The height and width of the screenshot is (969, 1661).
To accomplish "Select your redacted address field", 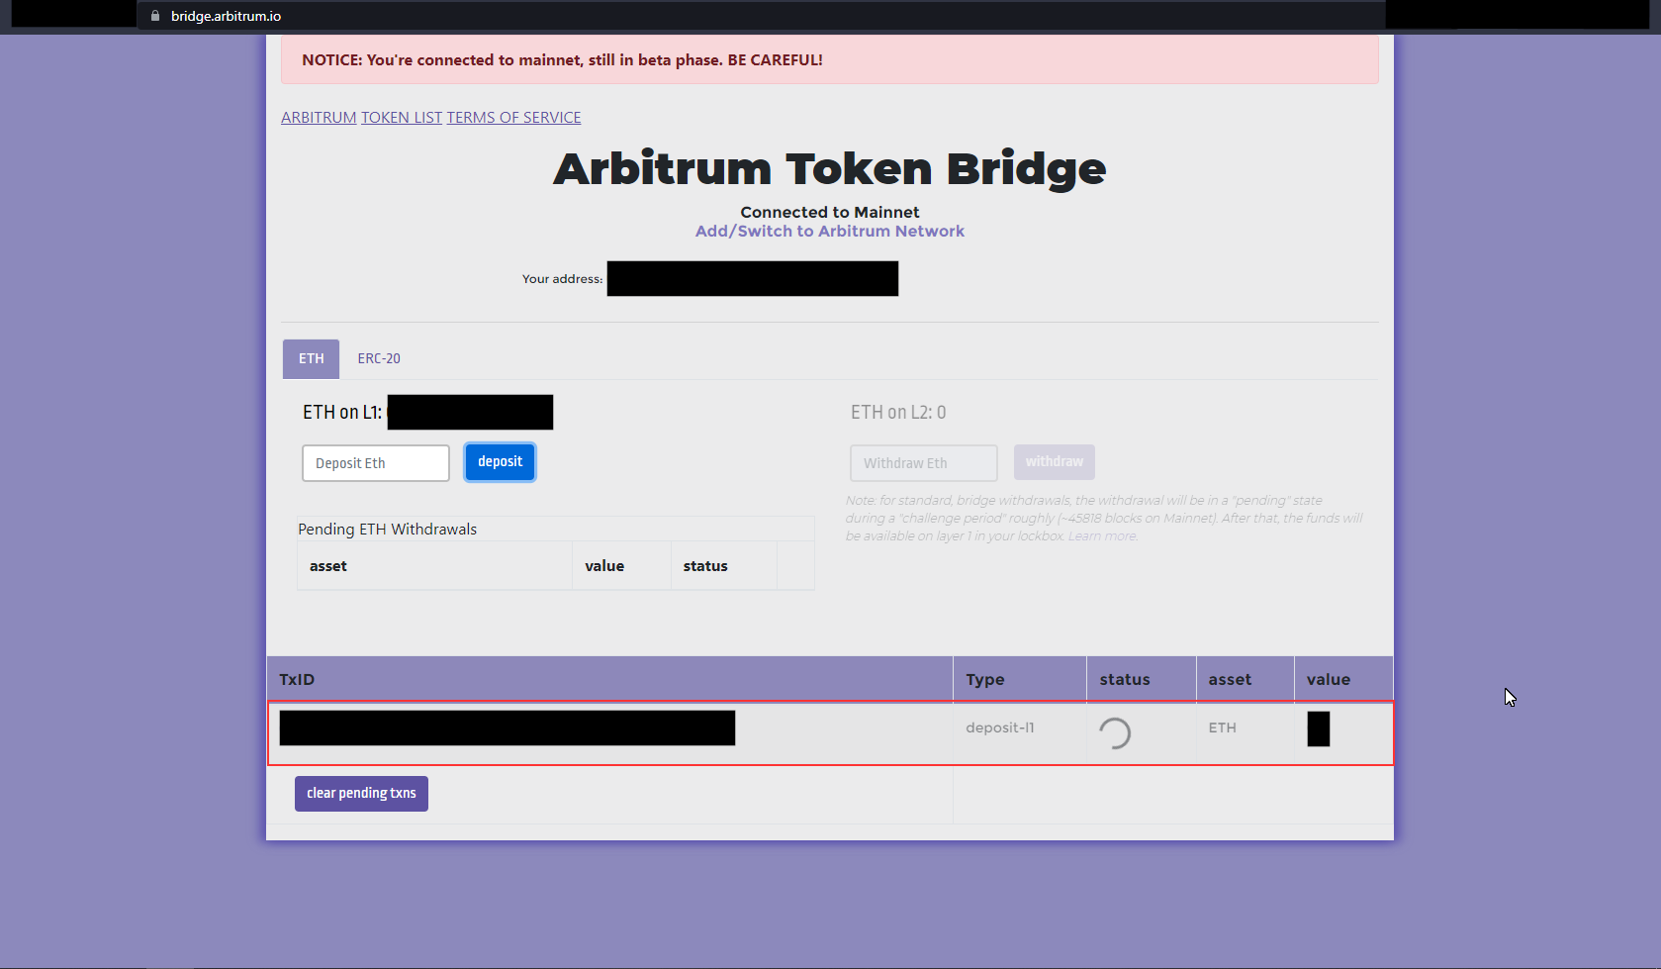I will click(x=752, y=278).
